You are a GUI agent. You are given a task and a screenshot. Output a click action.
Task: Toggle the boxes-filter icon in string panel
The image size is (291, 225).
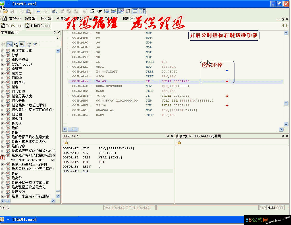22,44
